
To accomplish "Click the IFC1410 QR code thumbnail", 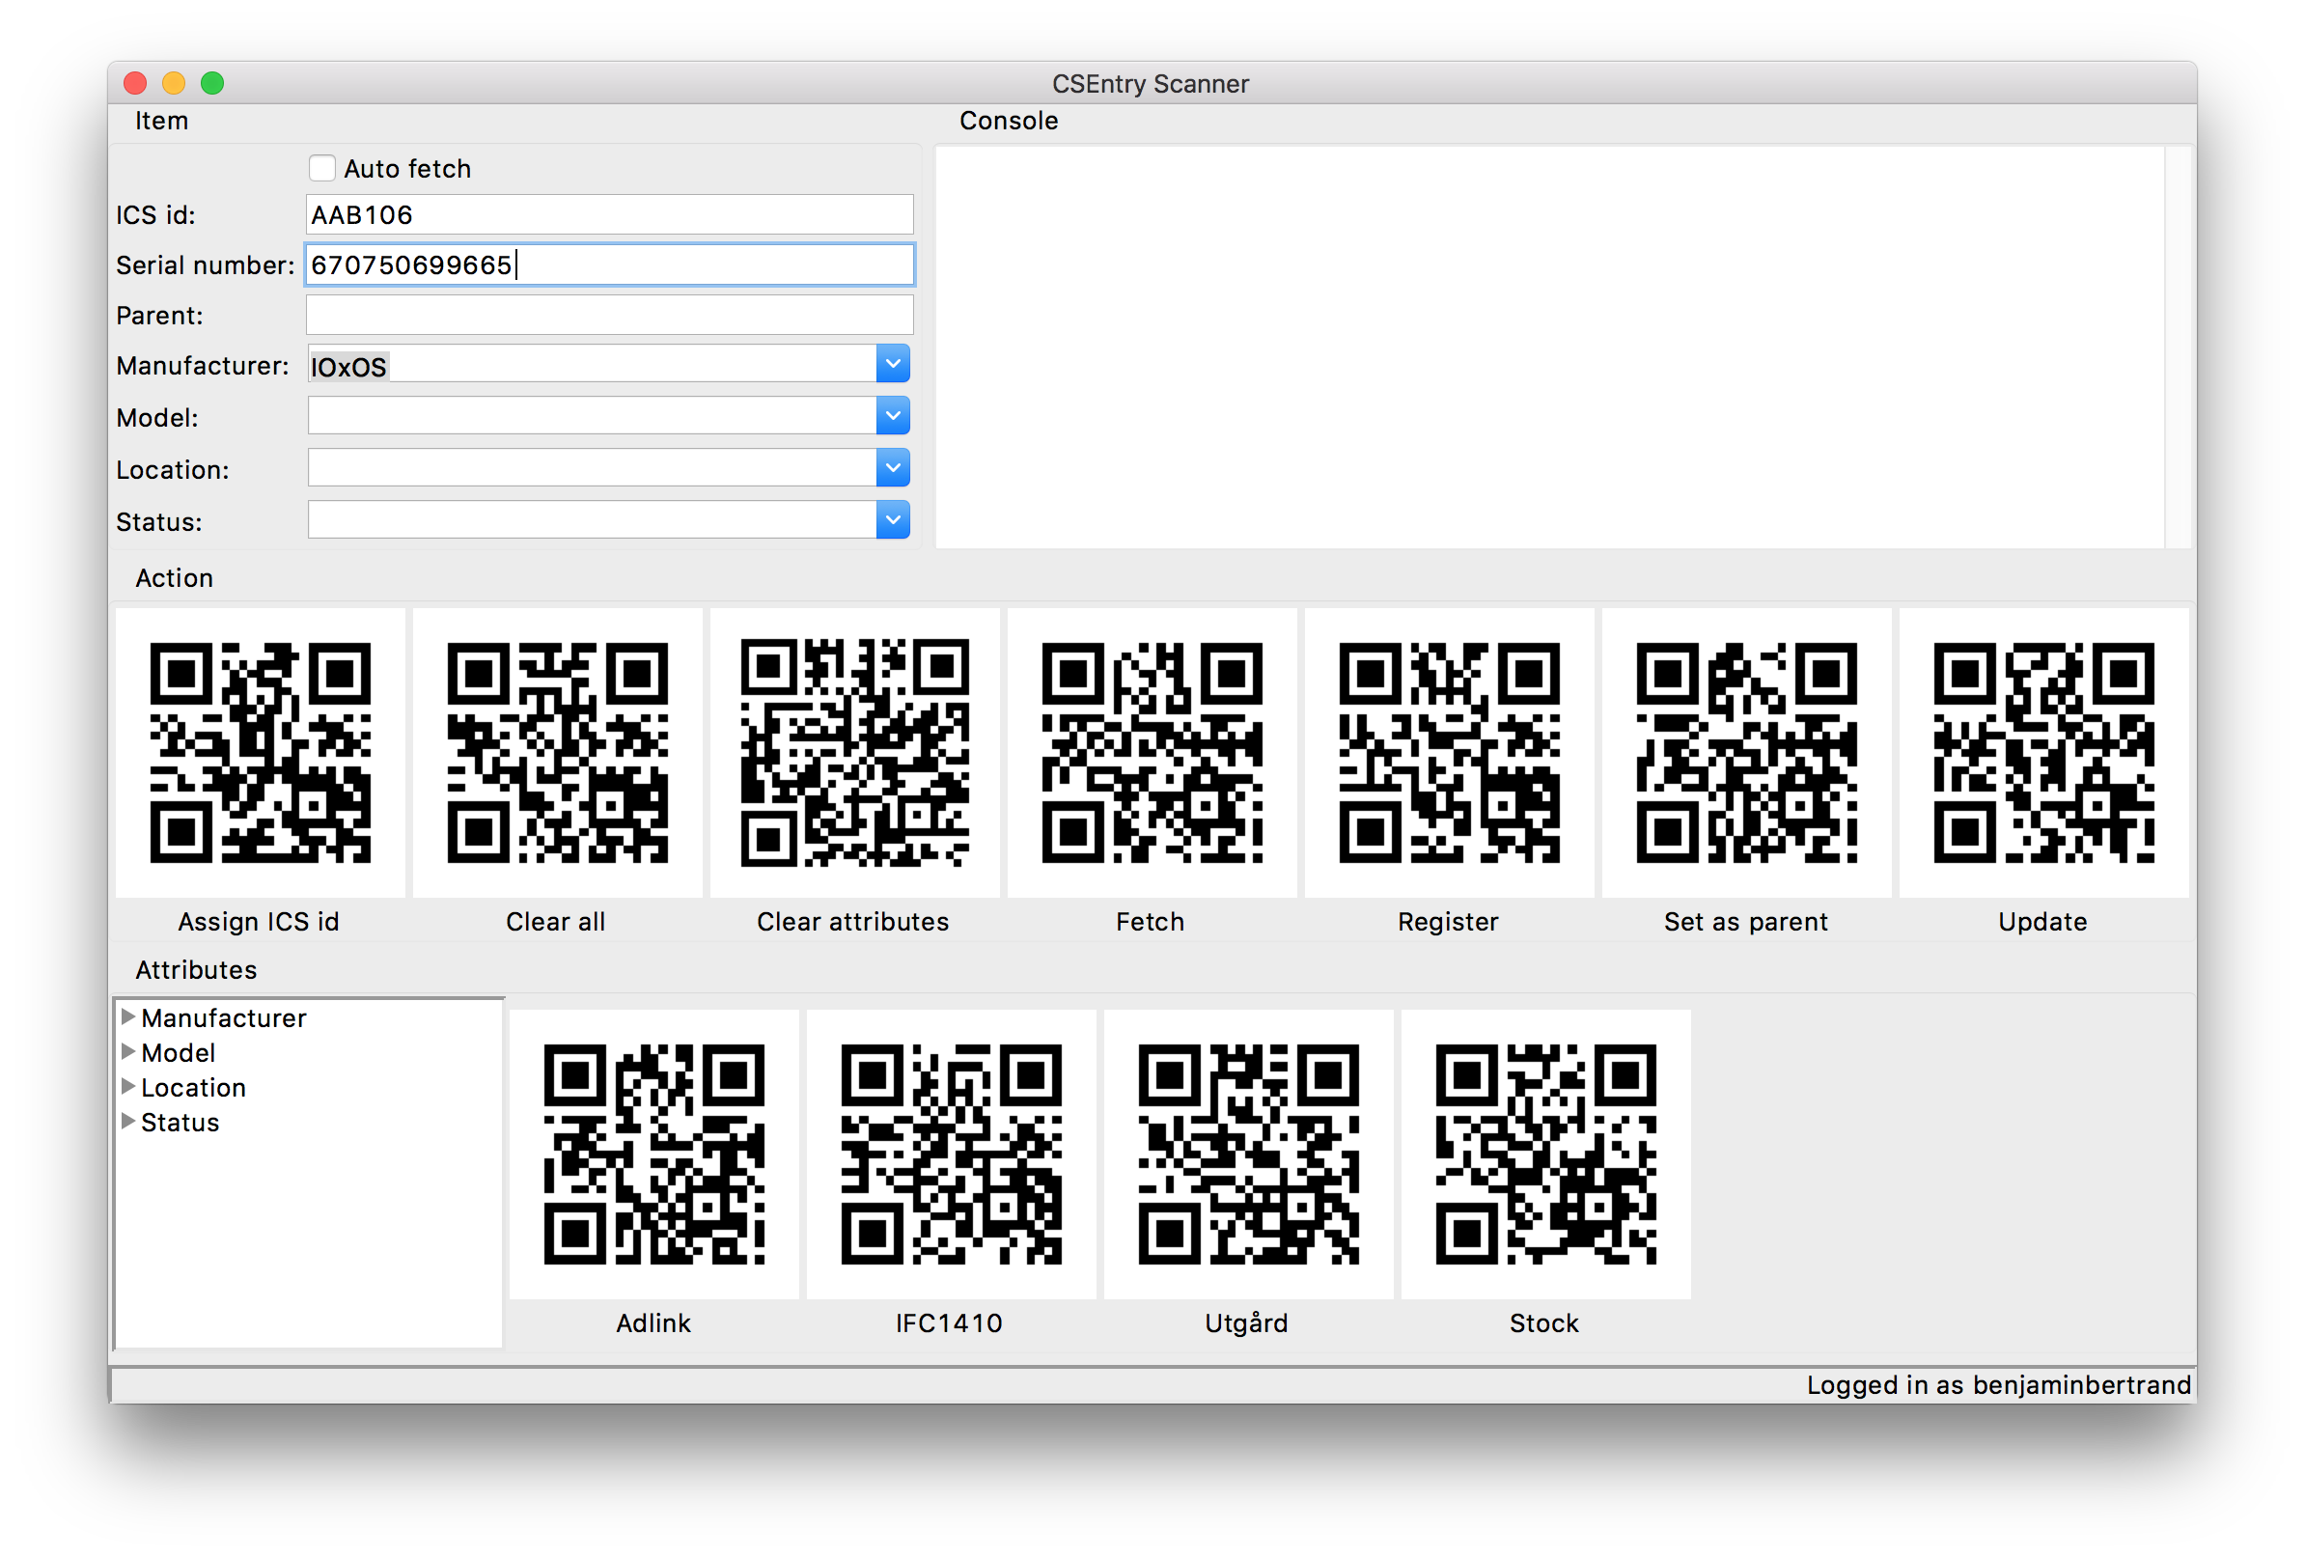I will [x=949, y=1153].
